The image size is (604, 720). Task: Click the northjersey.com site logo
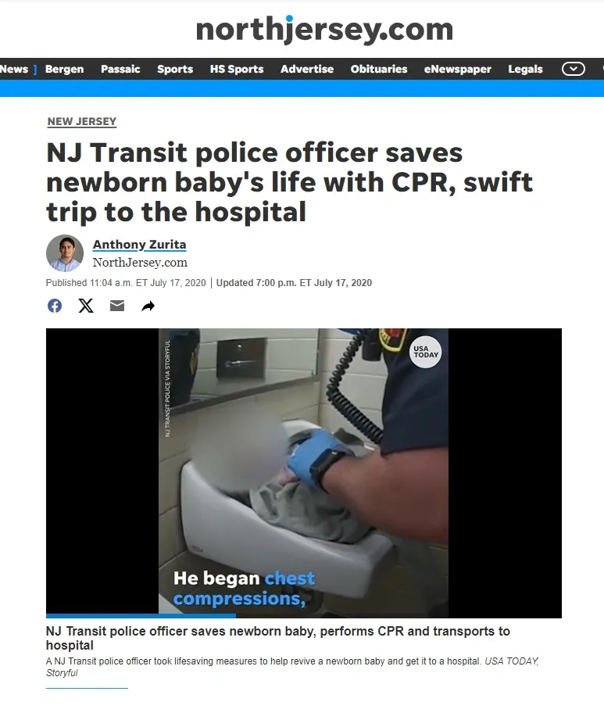click(324, 30)
